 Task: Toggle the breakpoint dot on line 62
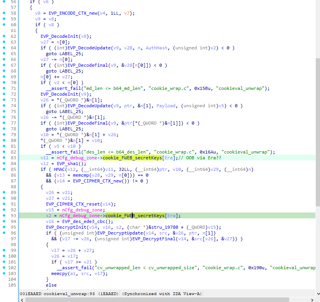click(4, 36)
